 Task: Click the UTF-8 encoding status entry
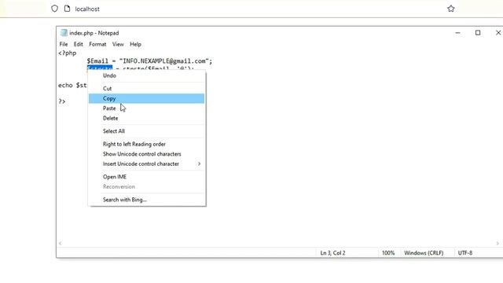[x=465, y=253]
